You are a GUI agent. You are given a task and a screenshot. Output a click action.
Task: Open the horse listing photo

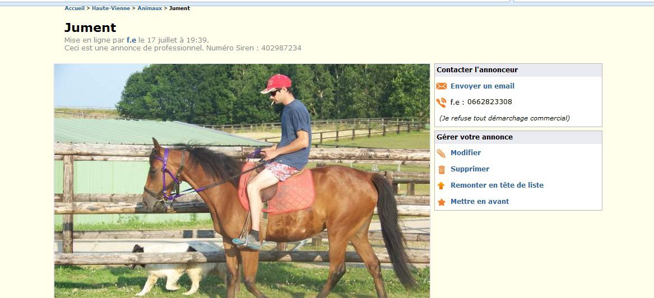(242, 180)
